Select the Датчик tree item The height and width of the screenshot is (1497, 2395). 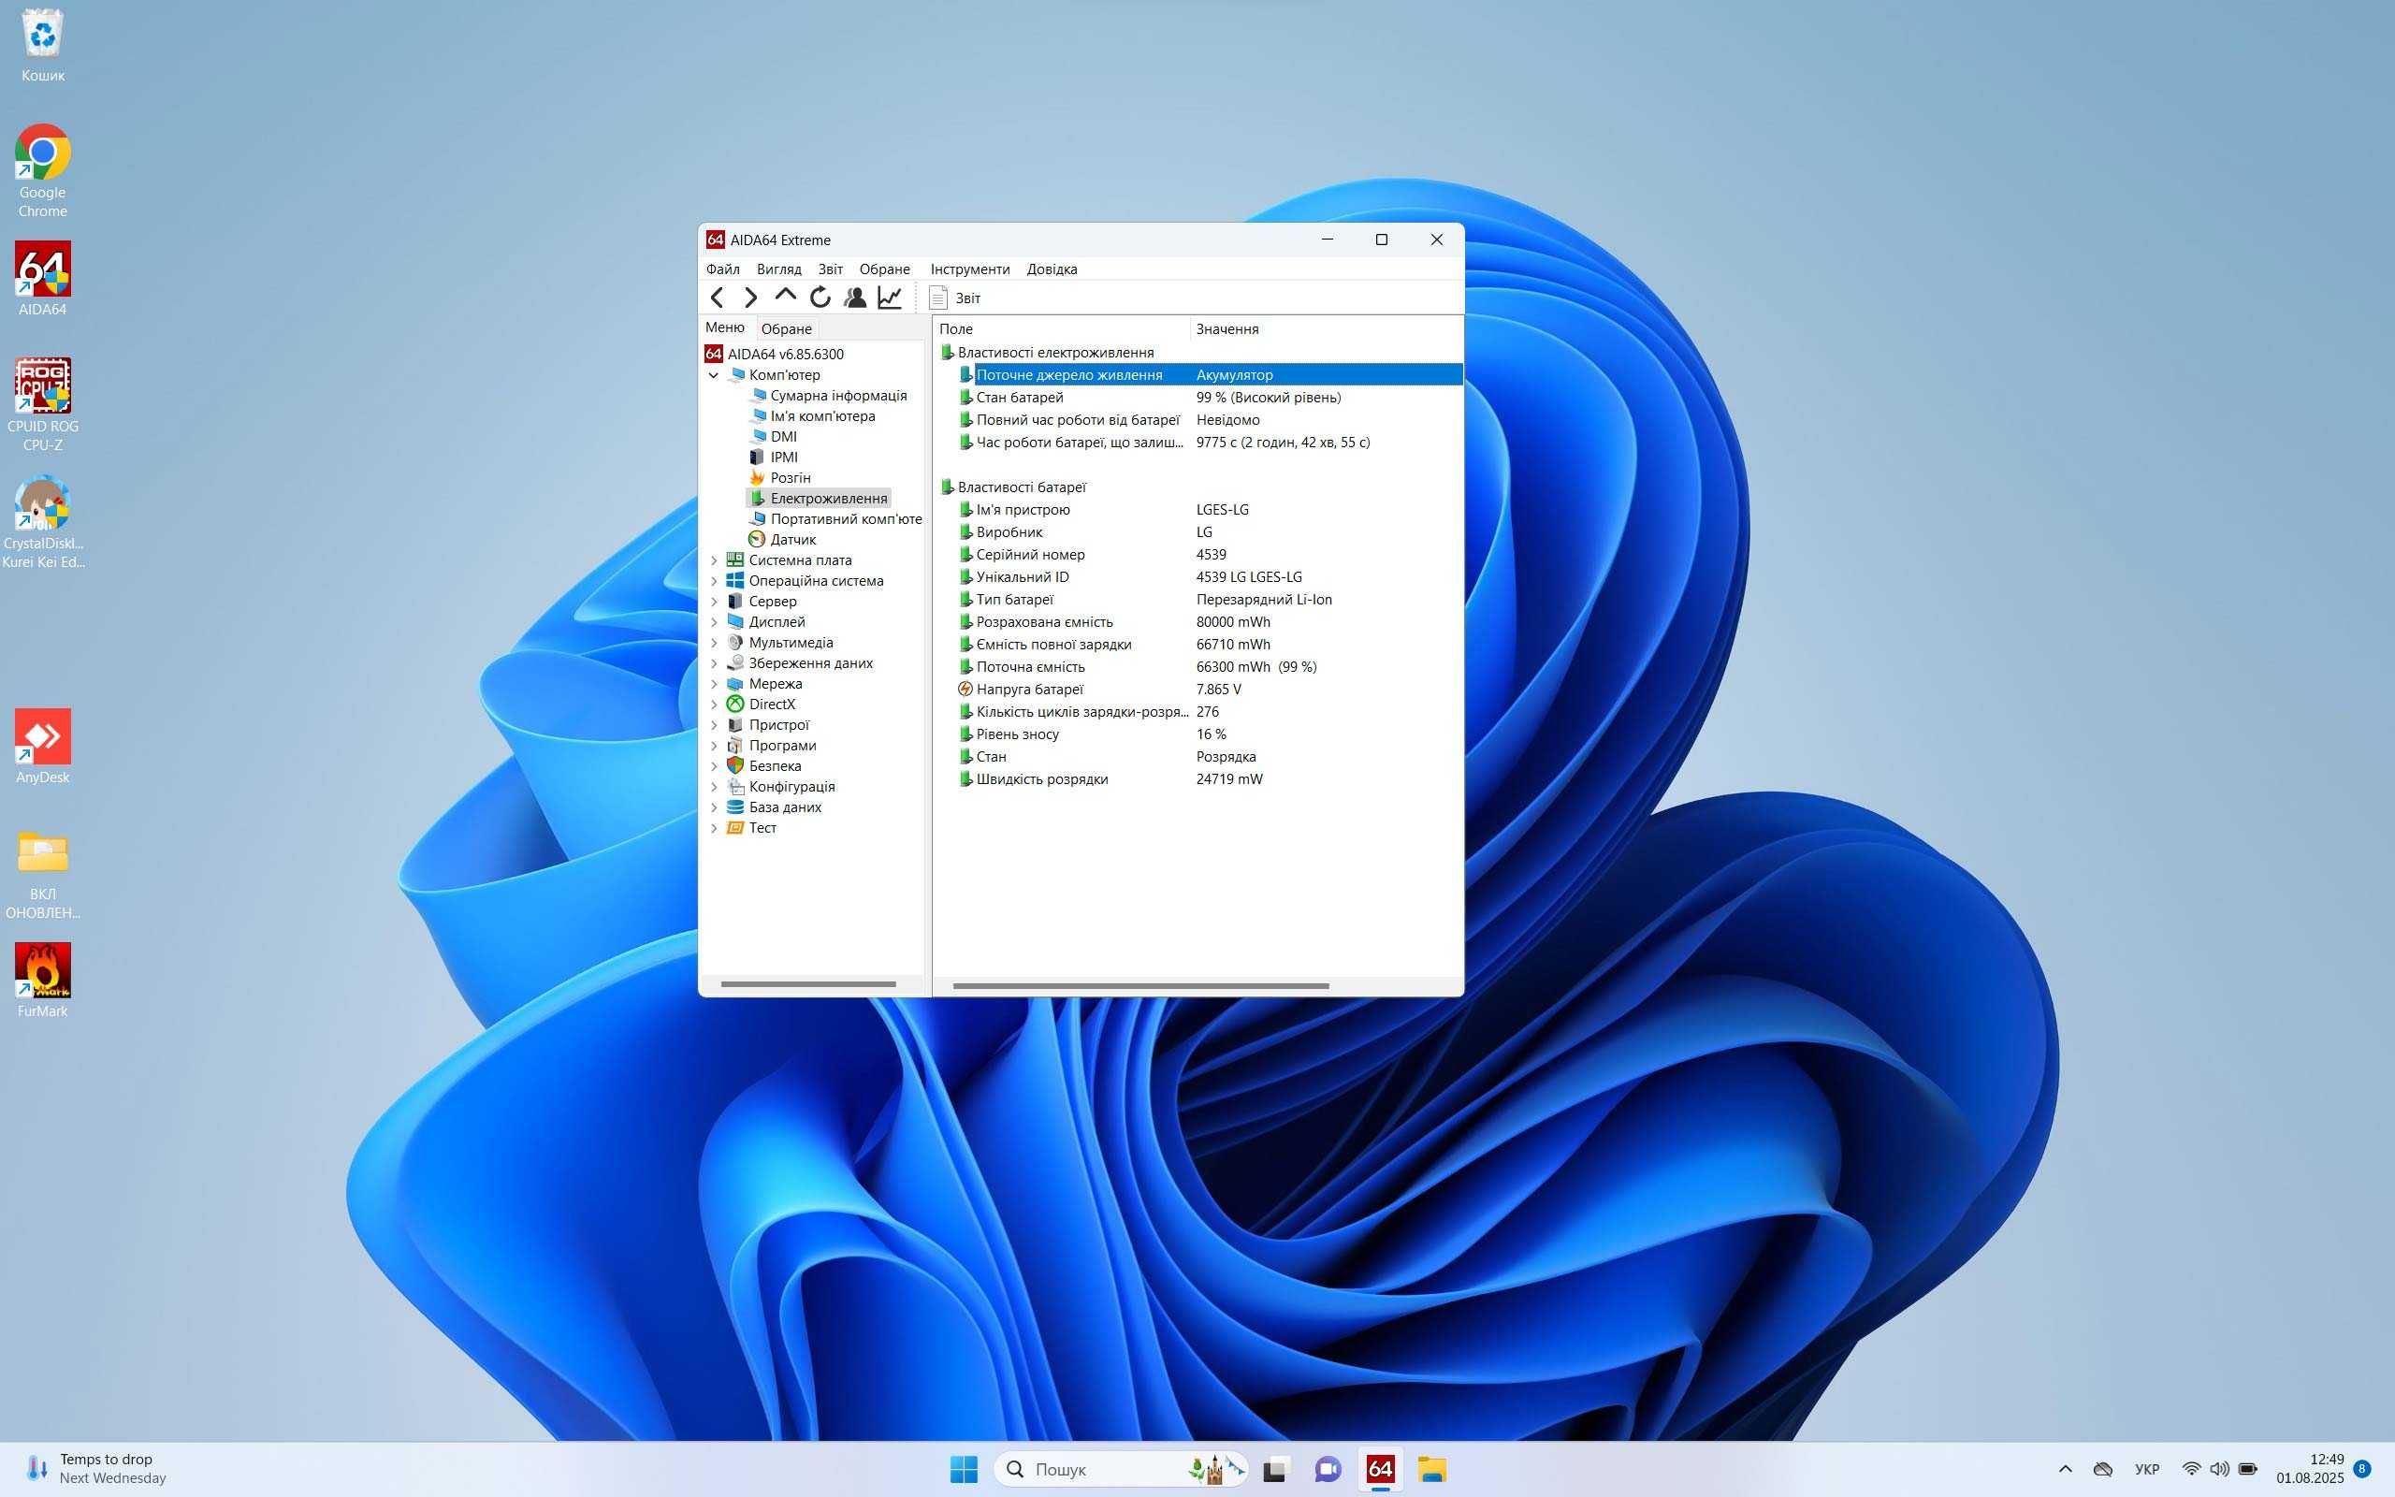point(783,540)
